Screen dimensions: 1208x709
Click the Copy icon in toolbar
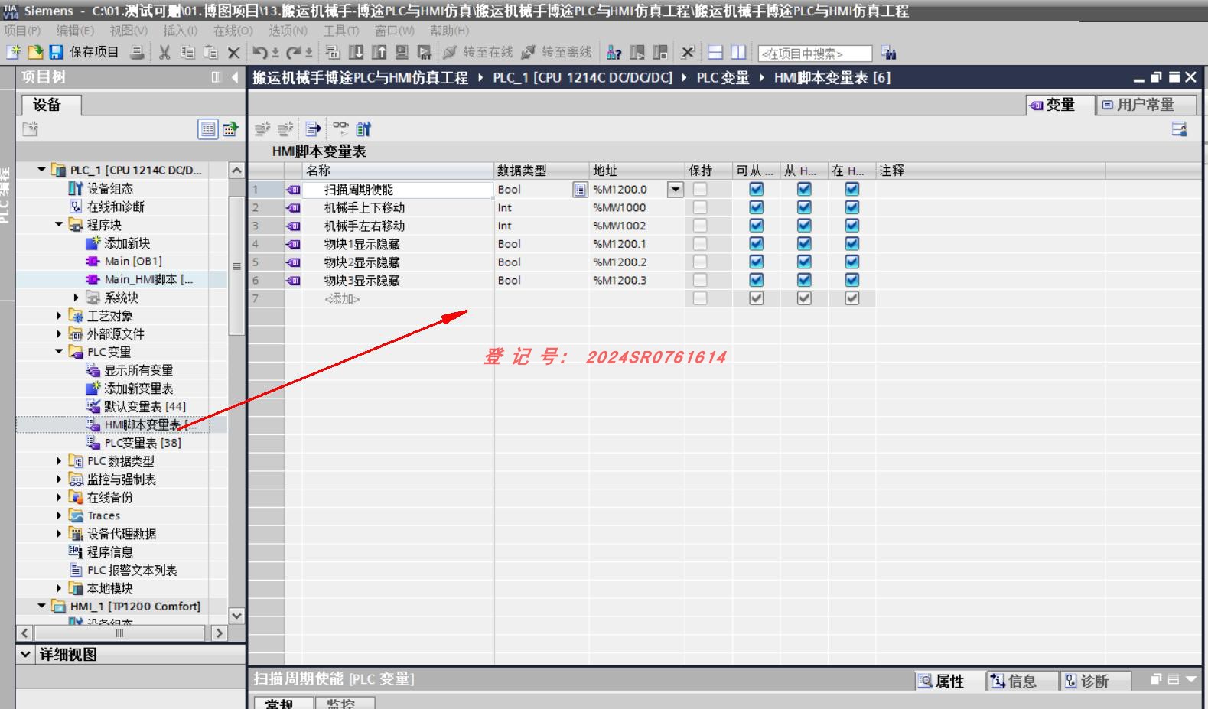pos(187,53)
